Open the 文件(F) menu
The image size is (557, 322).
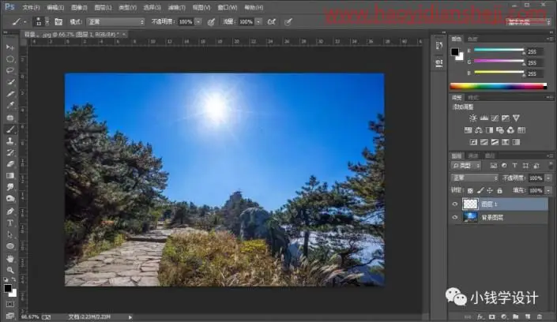31,7
